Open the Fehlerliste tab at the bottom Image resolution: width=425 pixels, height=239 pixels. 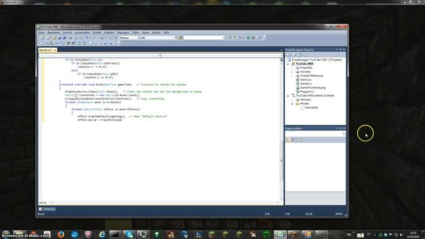[47, 209]
